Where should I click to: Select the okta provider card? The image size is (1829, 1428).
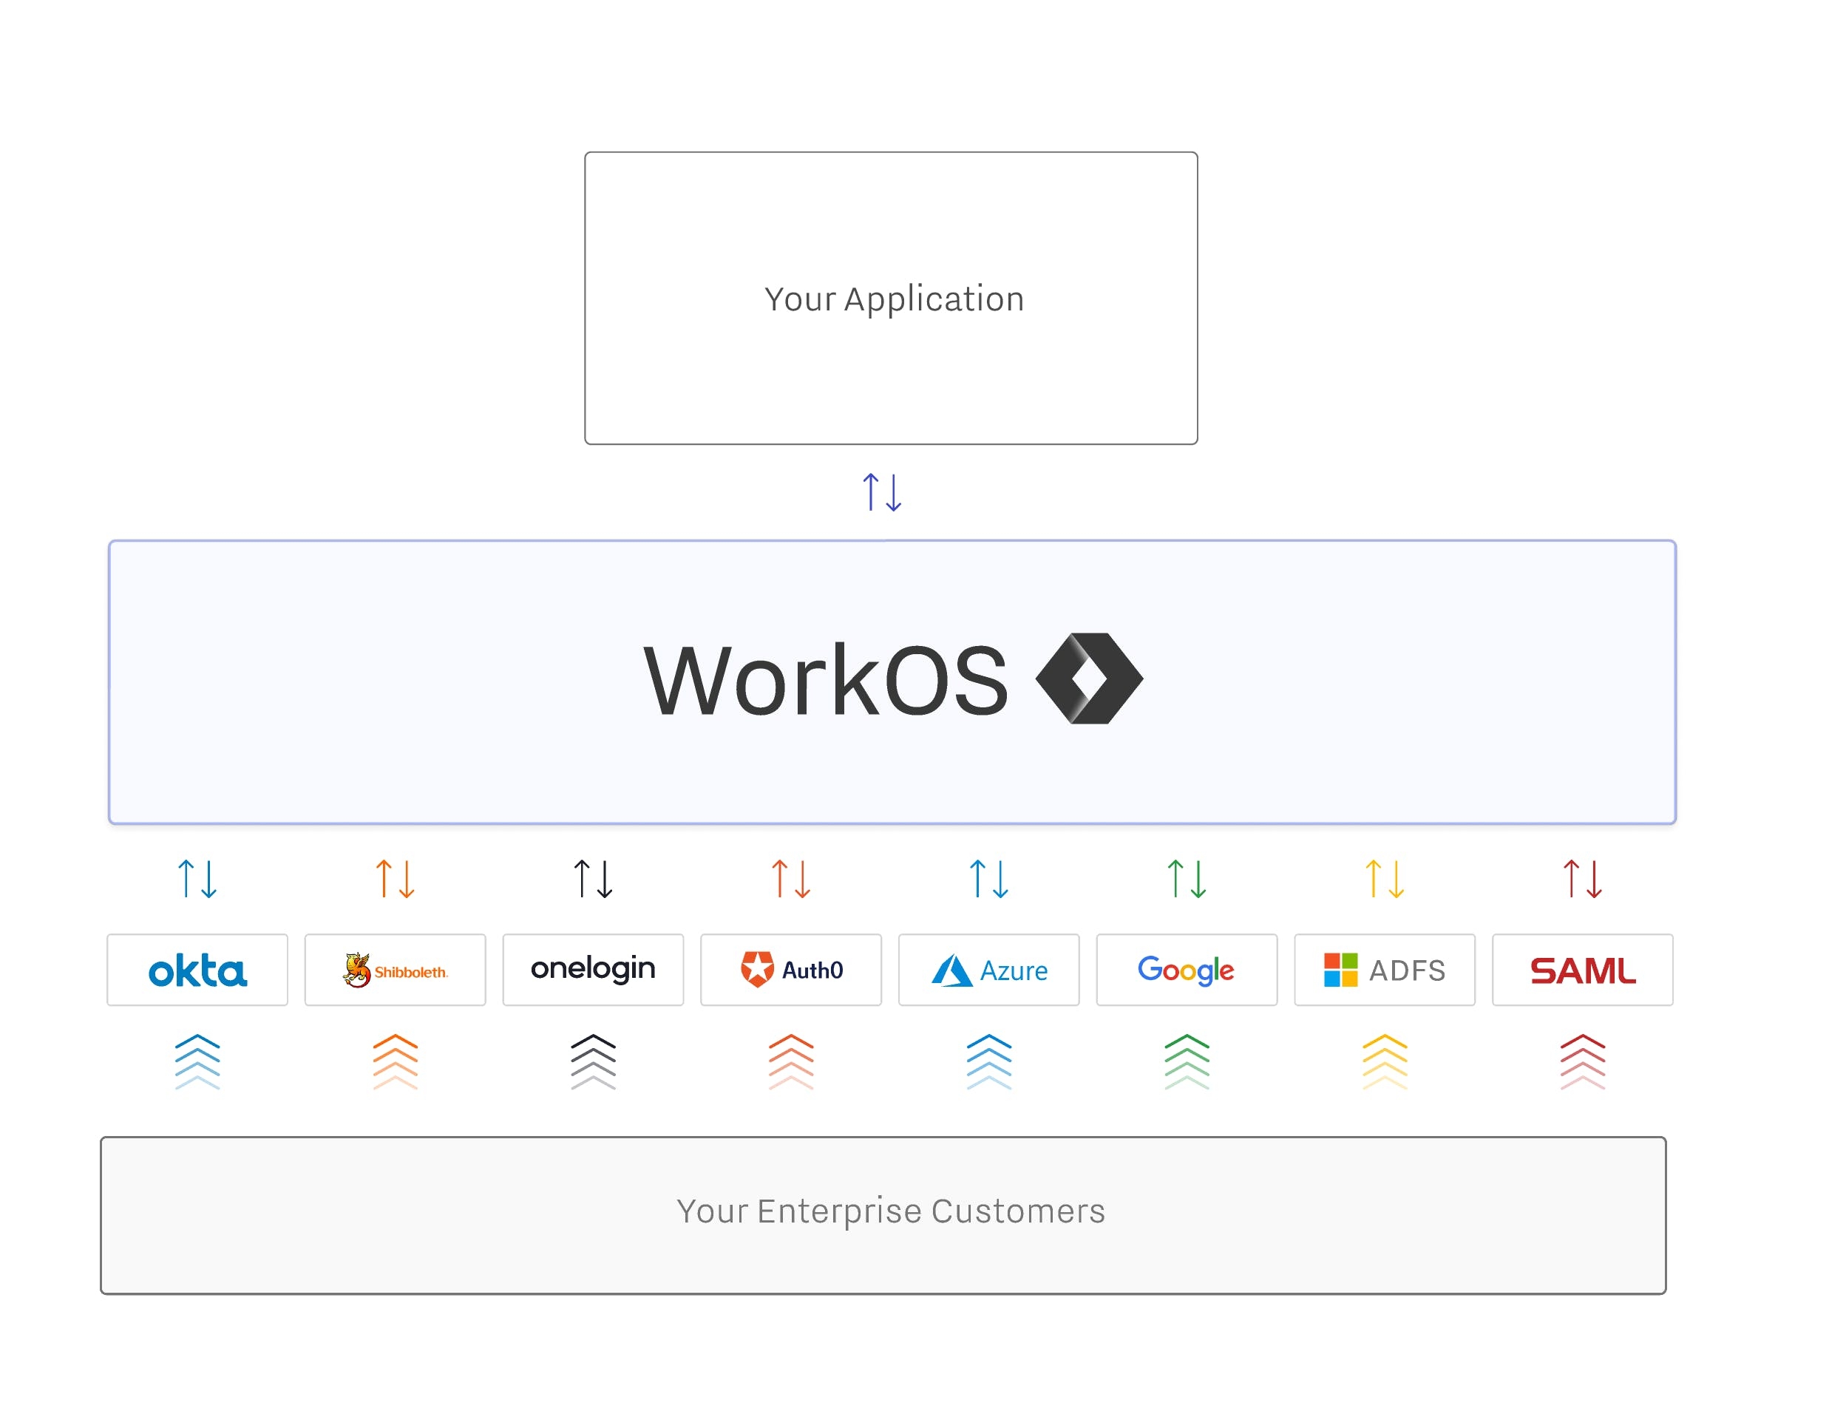coord(197,970)
